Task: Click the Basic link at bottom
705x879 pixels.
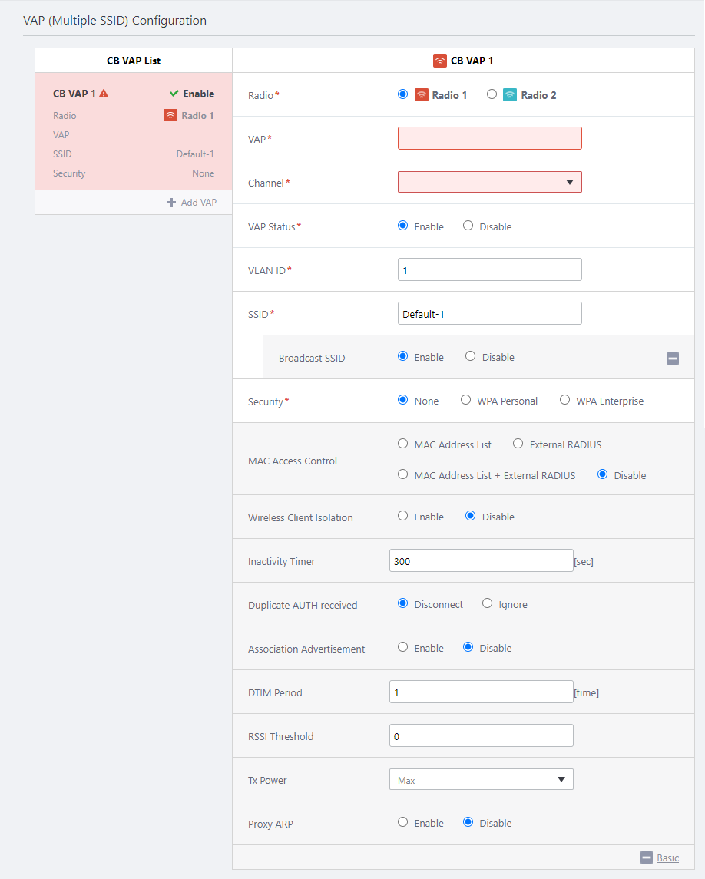Action: pyautogui.click(x=667, y=858)
